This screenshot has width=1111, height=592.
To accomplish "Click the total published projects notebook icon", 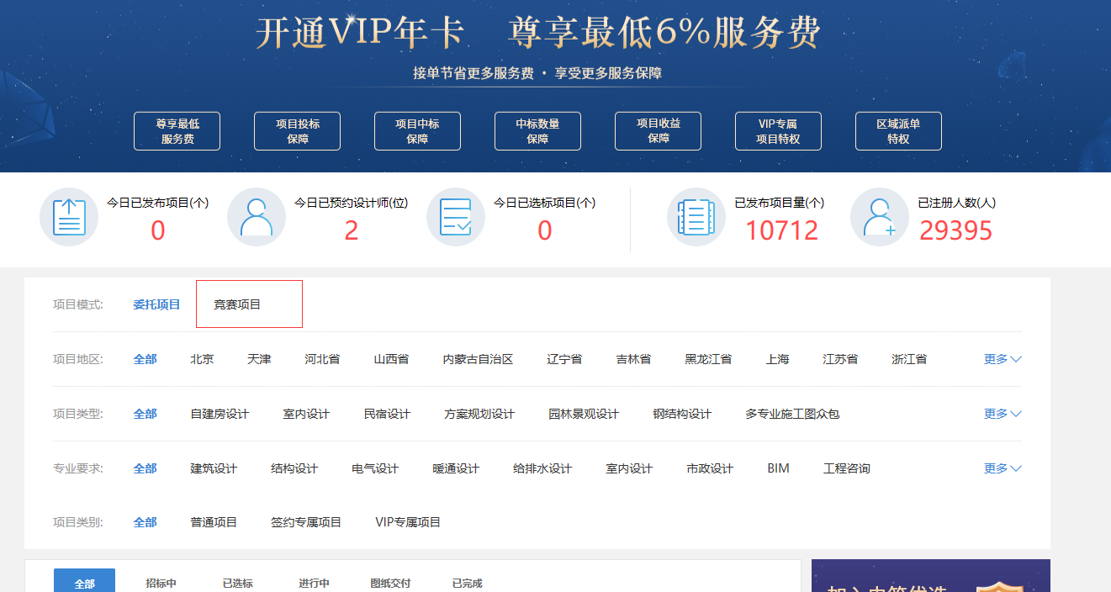I will tap(696, 217).
